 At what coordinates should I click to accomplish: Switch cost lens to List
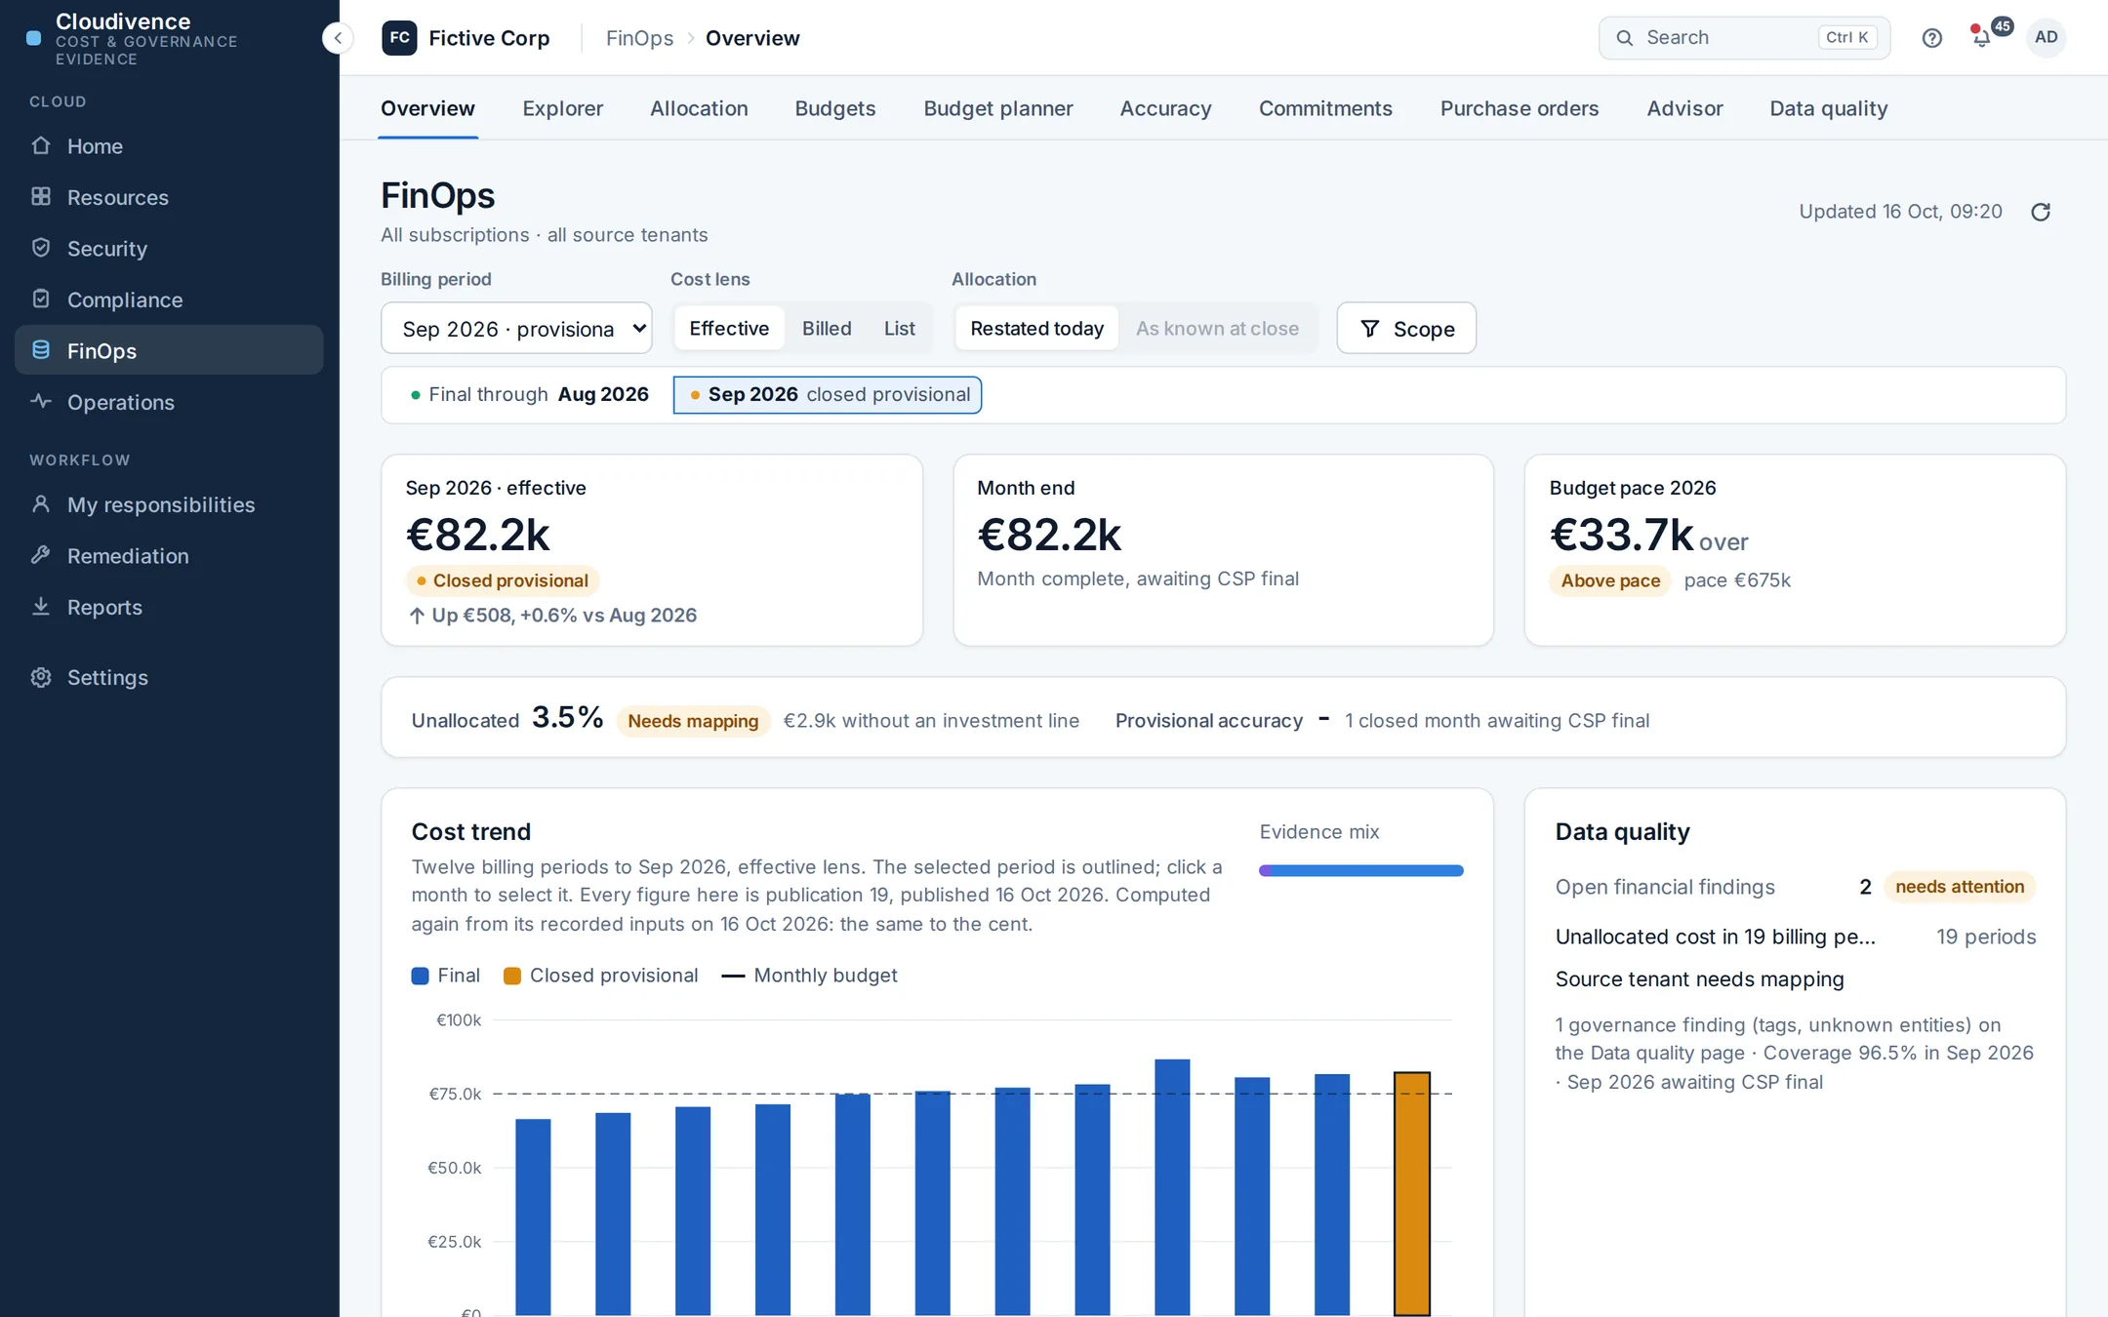(x=899, y=329)
